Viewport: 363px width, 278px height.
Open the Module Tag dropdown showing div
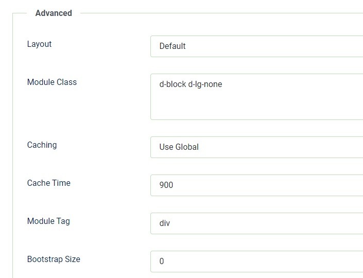coord(256,223)
